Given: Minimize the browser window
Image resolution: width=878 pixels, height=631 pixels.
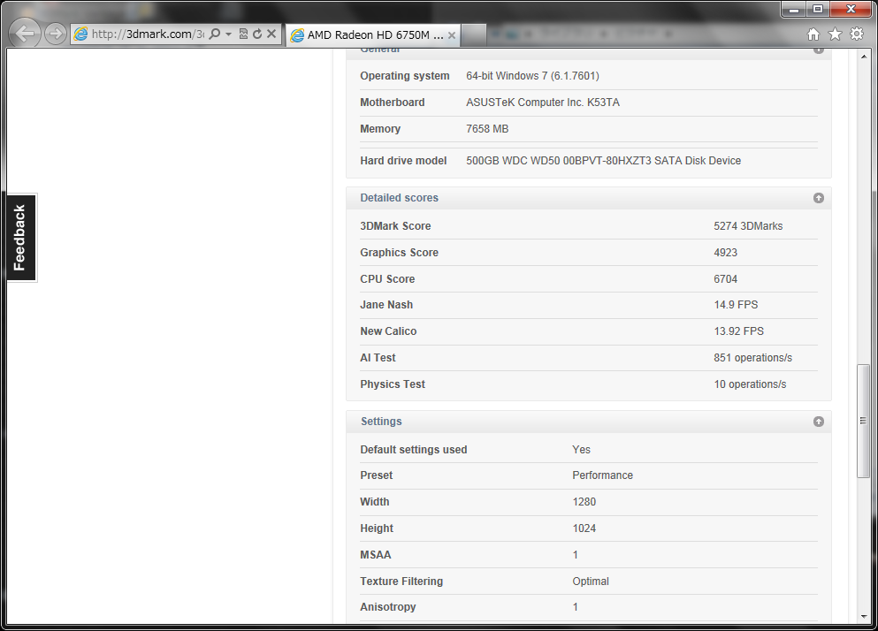Looking at the screenshot, I should coord(793,9).
